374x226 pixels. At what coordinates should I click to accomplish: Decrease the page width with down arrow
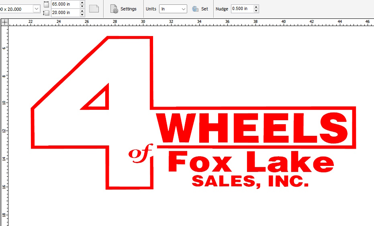(x=82, y=6)
